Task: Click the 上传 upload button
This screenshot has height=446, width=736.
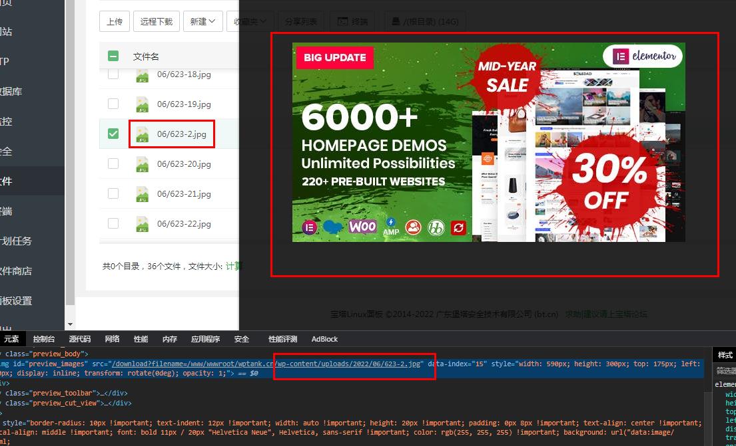Action: pos(115,21)
